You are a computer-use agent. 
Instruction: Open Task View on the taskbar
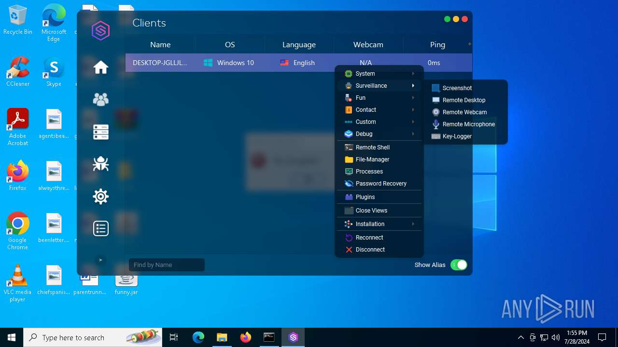point(174,337)
